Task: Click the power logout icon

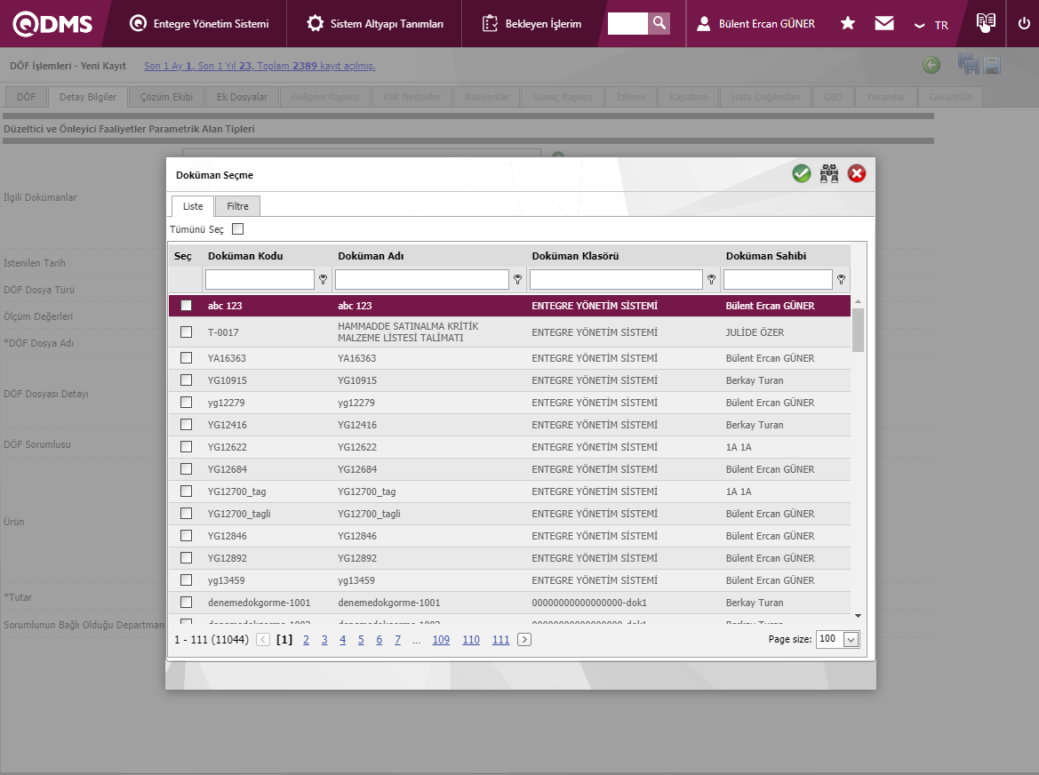Action: point(1024,24)
